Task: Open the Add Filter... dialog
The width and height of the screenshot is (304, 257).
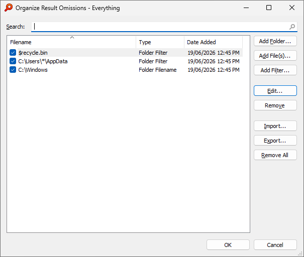Action: click(275, 70)
